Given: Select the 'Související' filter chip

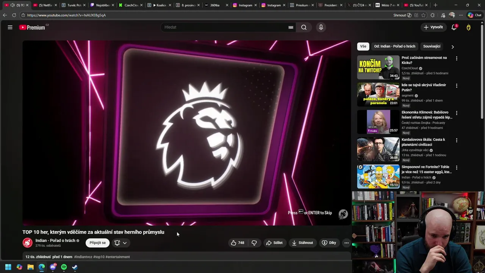Looking at the screenshot, I should coord(432,46).
